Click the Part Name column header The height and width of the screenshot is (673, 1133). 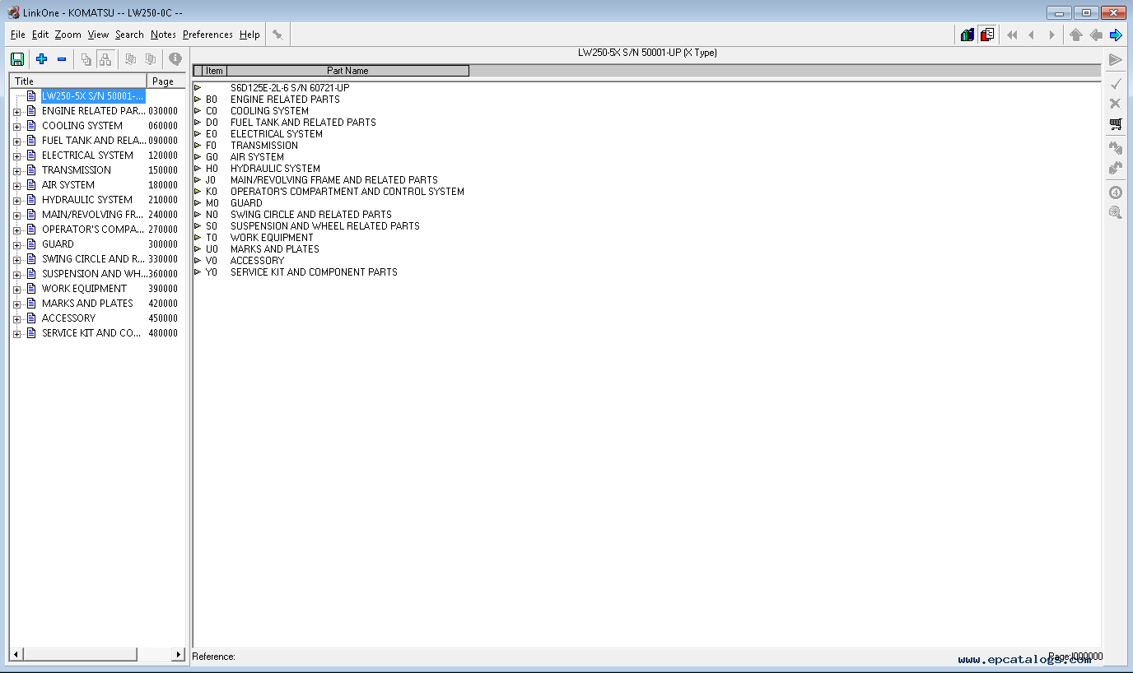pos(347,71)
